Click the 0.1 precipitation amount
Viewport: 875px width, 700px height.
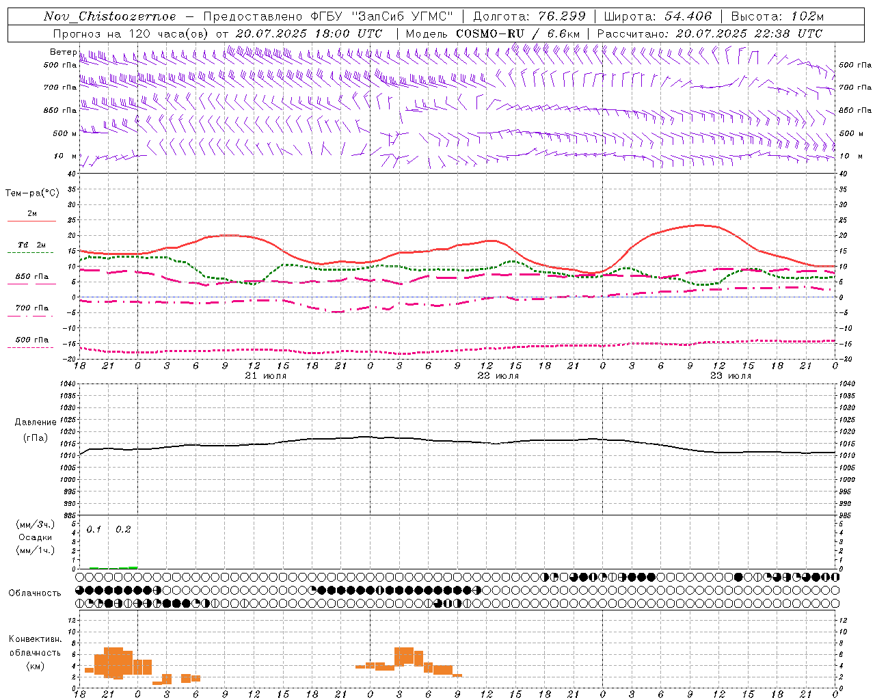pos(94,529)
